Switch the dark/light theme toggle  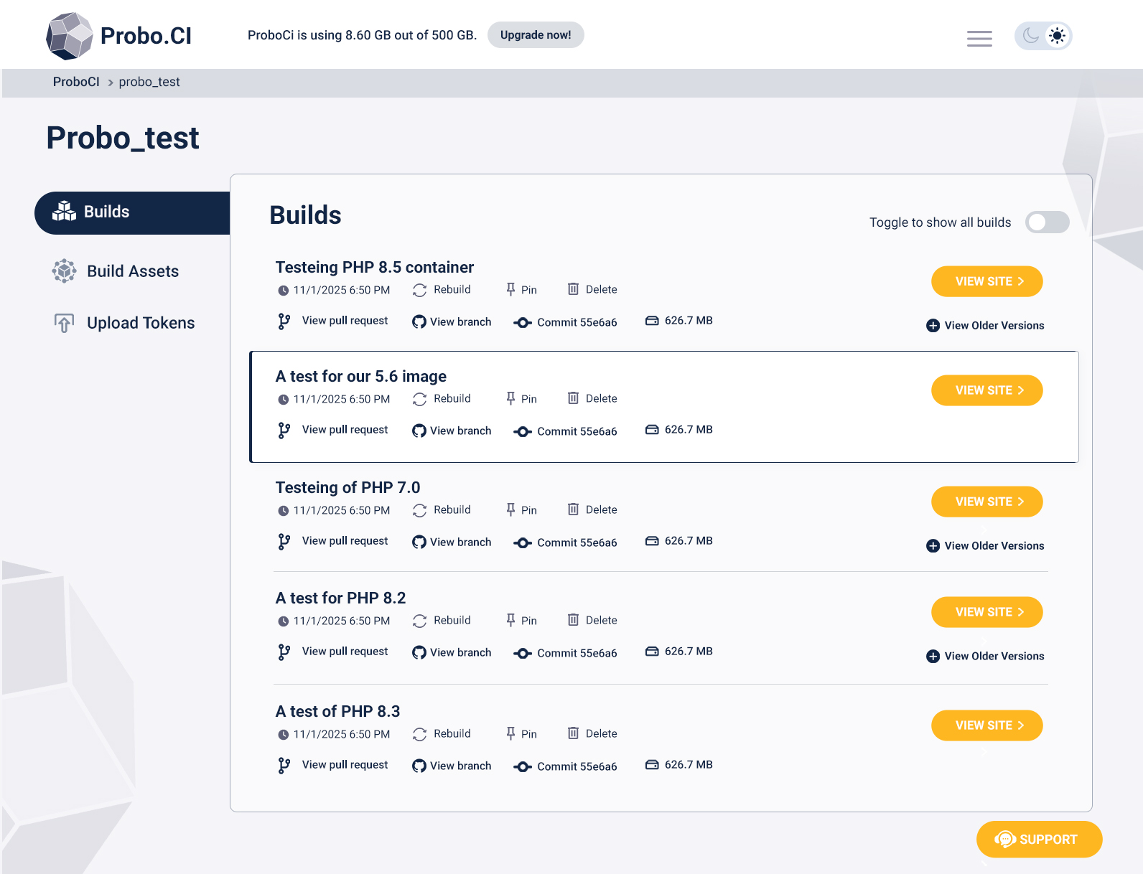[x=1043, y=36]
